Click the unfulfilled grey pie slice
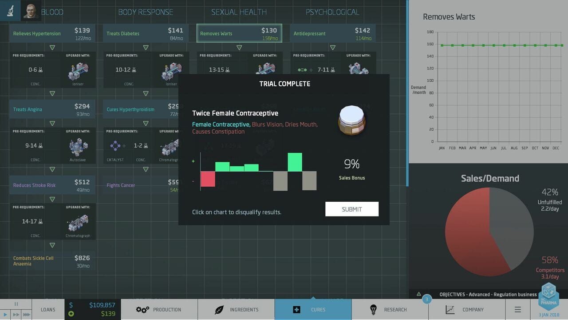 [x=513, y=227]
